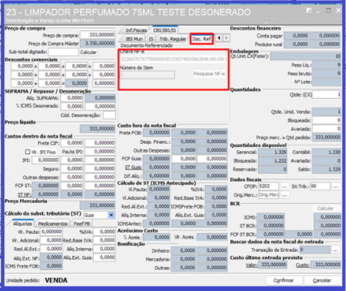Click the Pesquisar NF-e button
Viewport: 346px width, 291px height.
pyautogui.click(x=209, y=74)
